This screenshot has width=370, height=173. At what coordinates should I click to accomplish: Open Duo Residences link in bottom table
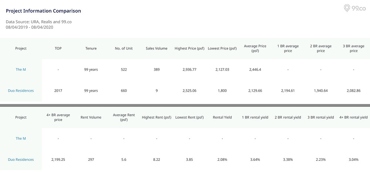point(21,160)
